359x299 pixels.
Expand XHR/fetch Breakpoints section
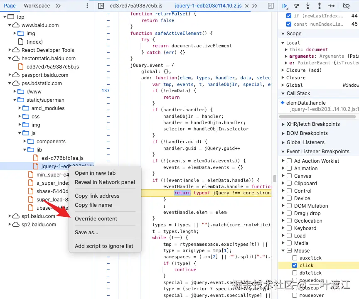[283, 124]
